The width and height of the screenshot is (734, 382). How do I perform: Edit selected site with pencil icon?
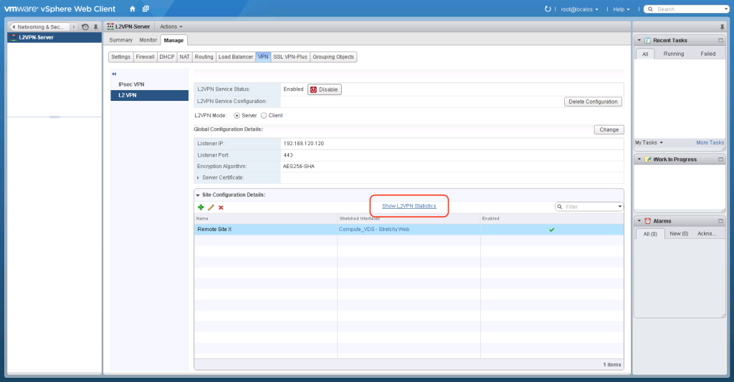click(x=211, y=207)
